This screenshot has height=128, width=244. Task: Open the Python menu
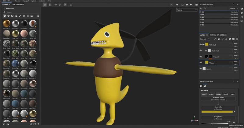(34, 1)
